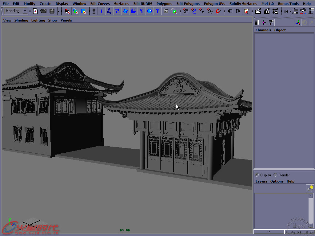Toggle select by component type mode
The image size is (315, 236).
(x=84, y=11)
